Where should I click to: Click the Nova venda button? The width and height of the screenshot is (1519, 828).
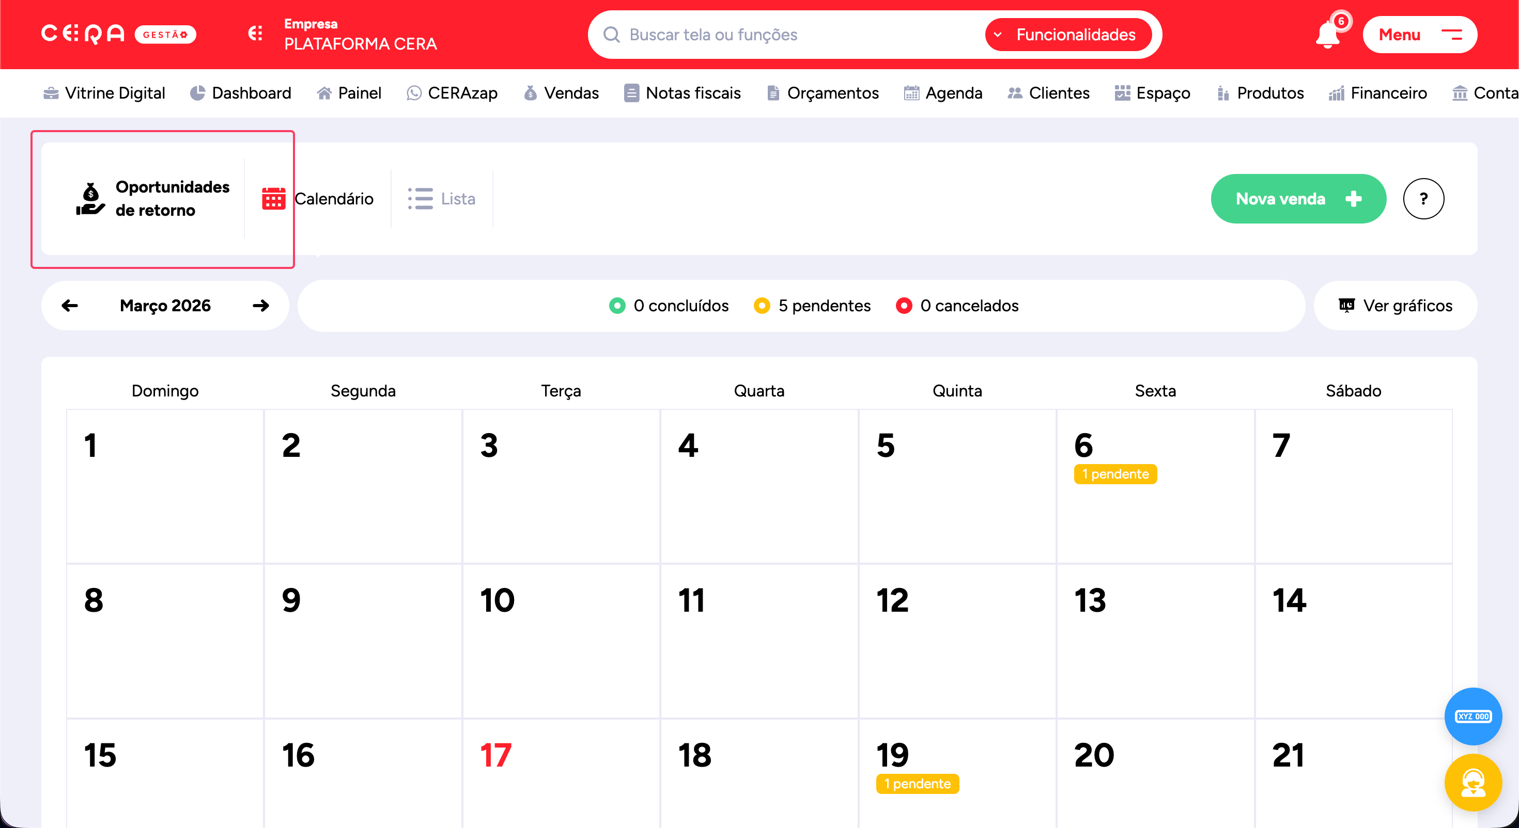coord(1298,199)
